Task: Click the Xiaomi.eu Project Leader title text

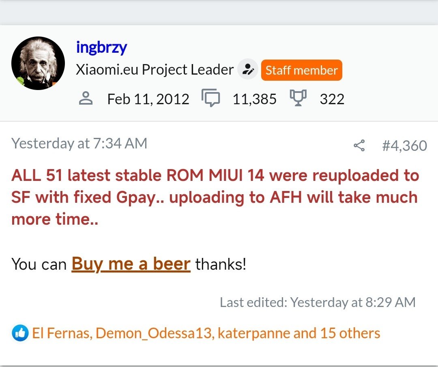Action: coord(155,70)
